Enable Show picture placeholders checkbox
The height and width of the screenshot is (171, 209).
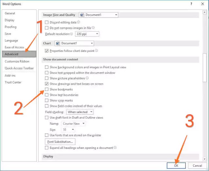46,78
